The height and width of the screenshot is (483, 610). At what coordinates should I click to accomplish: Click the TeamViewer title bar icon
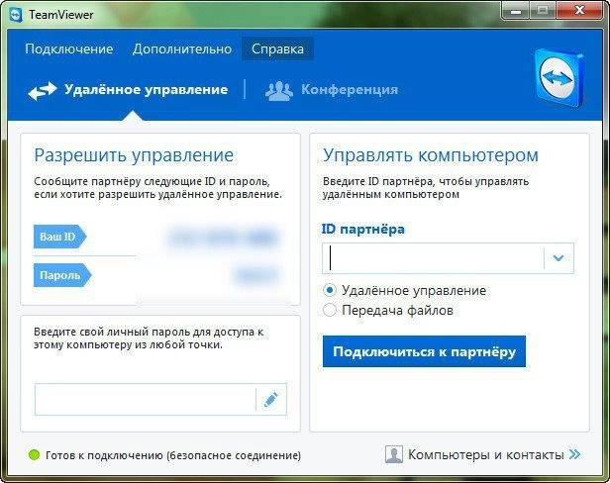15,15
